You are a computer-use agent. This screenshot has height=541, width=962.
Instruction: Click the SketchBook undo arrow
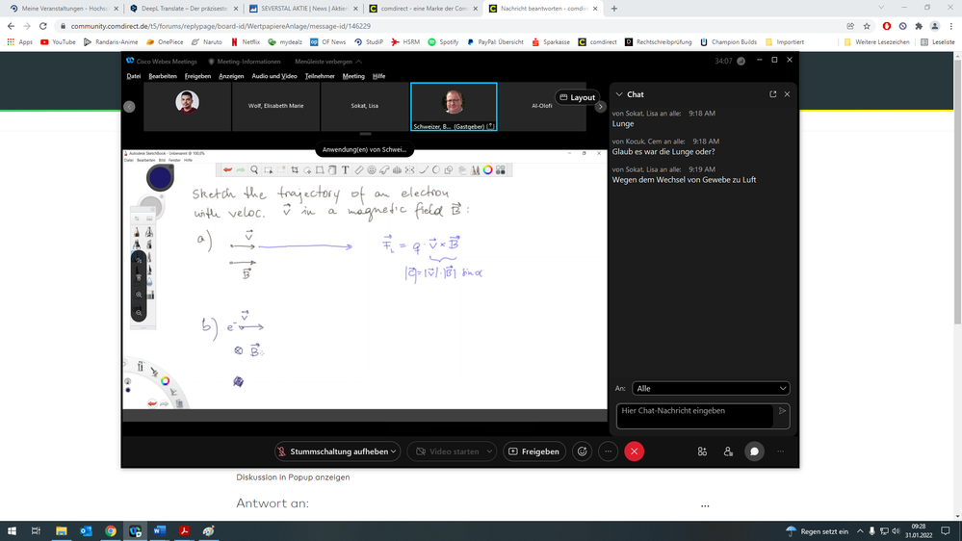click(x=227, y=170)
